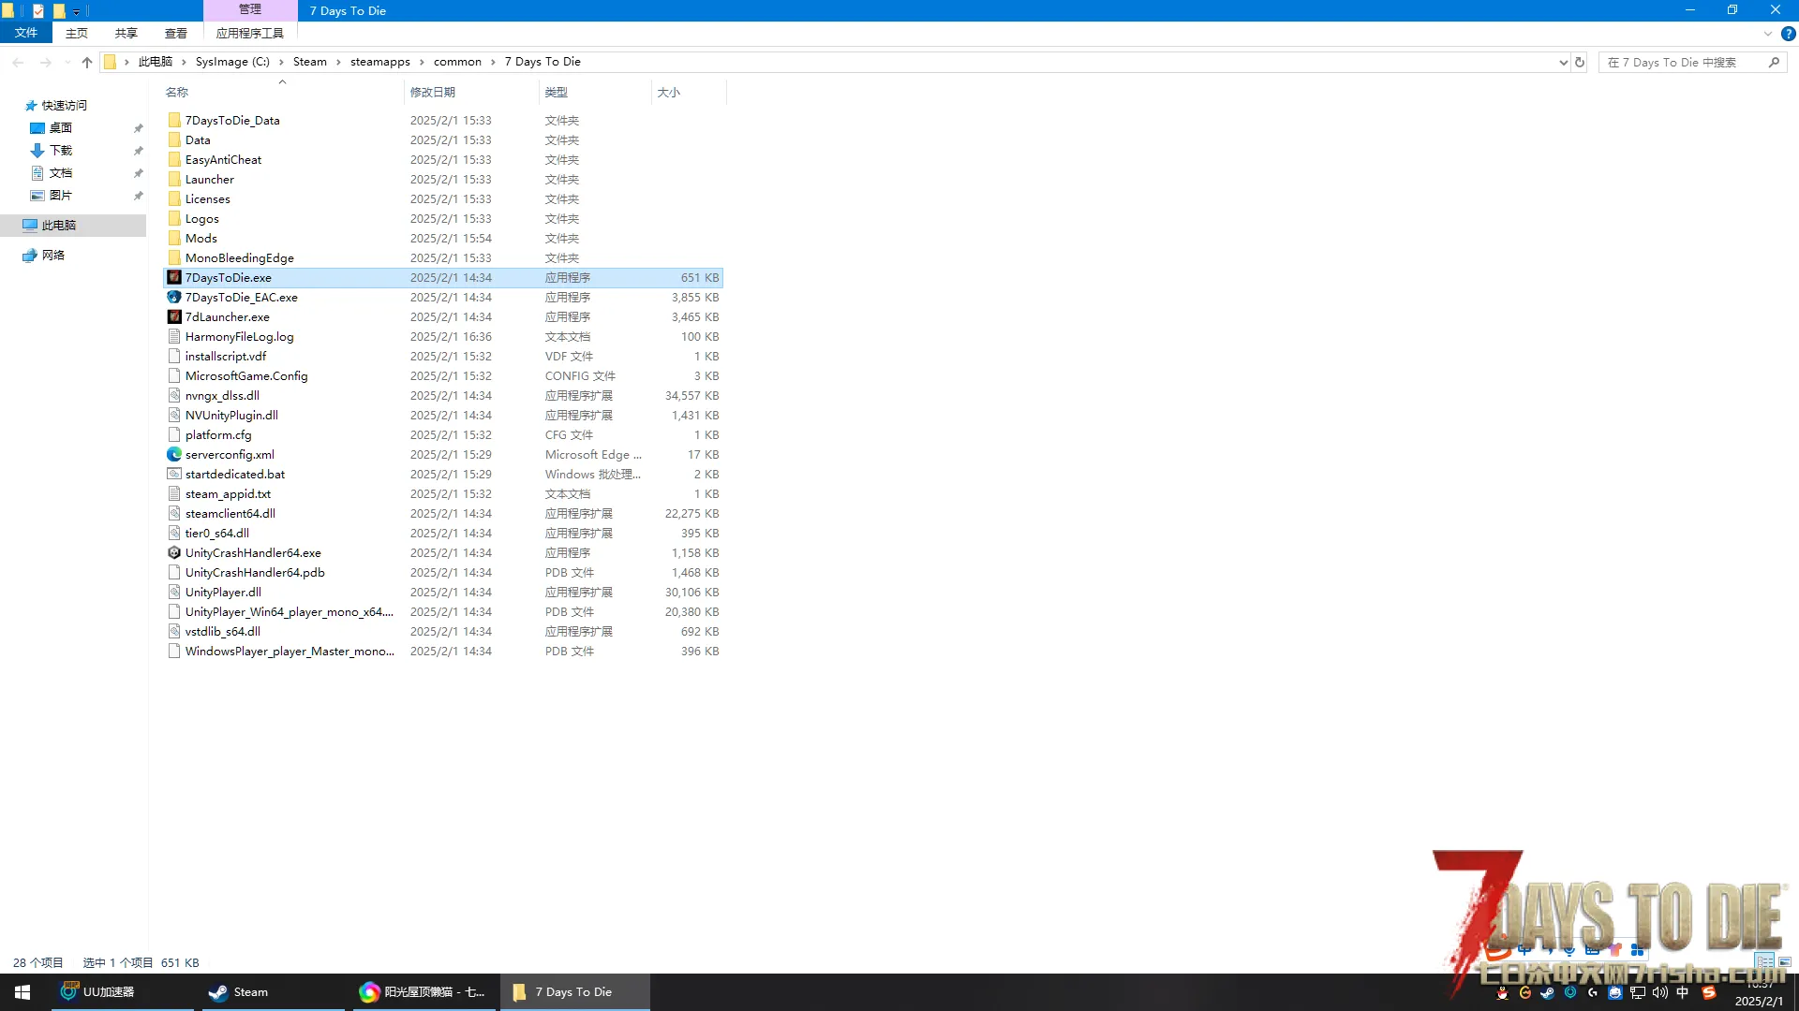Go up one folder level arrow

click(x=87, y=62)
